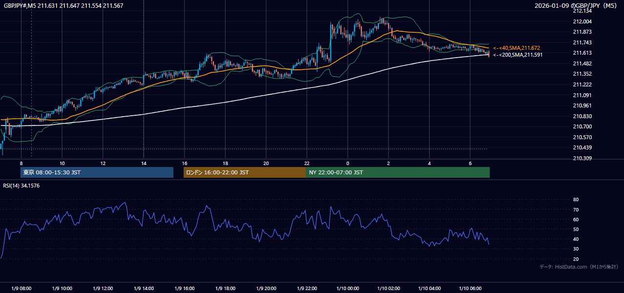The image size is (624, 293).
Task: Click the RSI 50 level label
Action: click(576, 229)
